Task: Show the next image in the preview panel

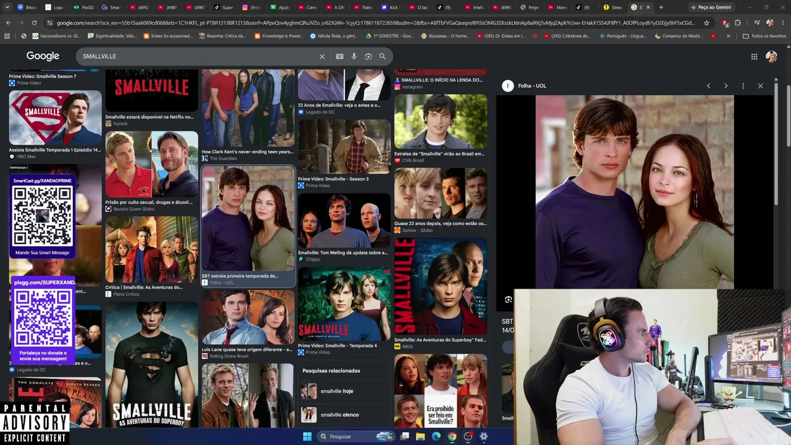Action: (x=725, y=86)
